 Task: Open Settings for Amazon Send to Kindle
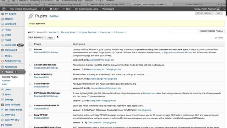54,68
